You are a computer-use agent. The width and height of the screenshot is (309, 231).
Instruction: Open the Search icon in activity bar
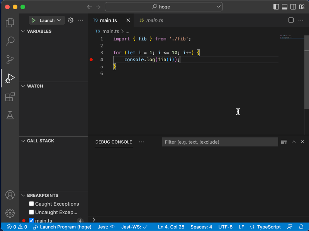pos(10,41)
